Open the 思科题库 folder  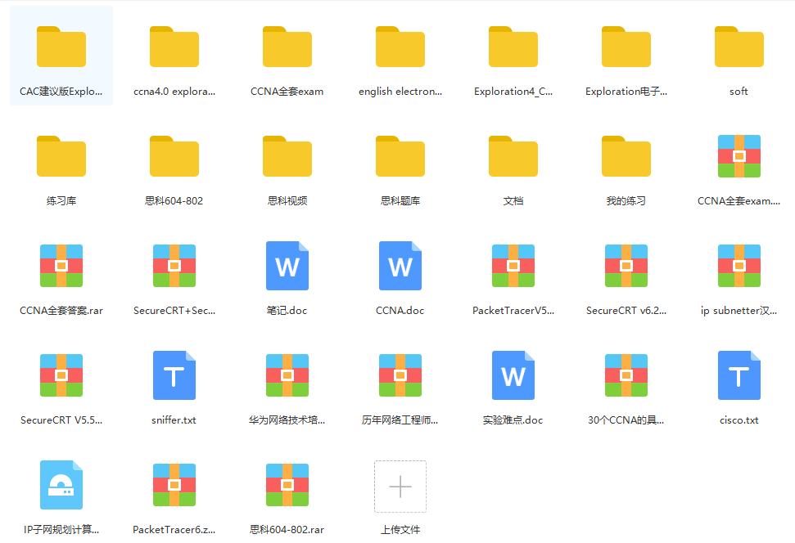tap(400, 156)
